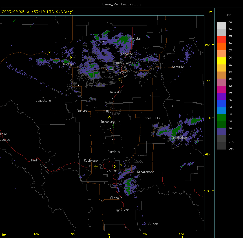Pick the yellow 51-54 dBZ legend swatch

pyautogui.click(x=222, y=61)
